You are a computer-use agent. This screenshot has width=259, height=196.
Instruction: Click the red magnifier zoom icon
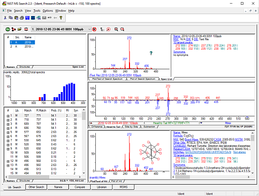tap(122, 29)
